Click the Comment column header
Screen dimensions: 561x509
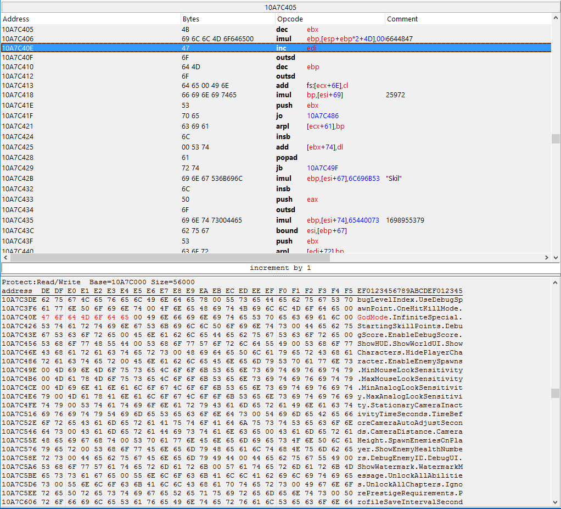[402, 19]
